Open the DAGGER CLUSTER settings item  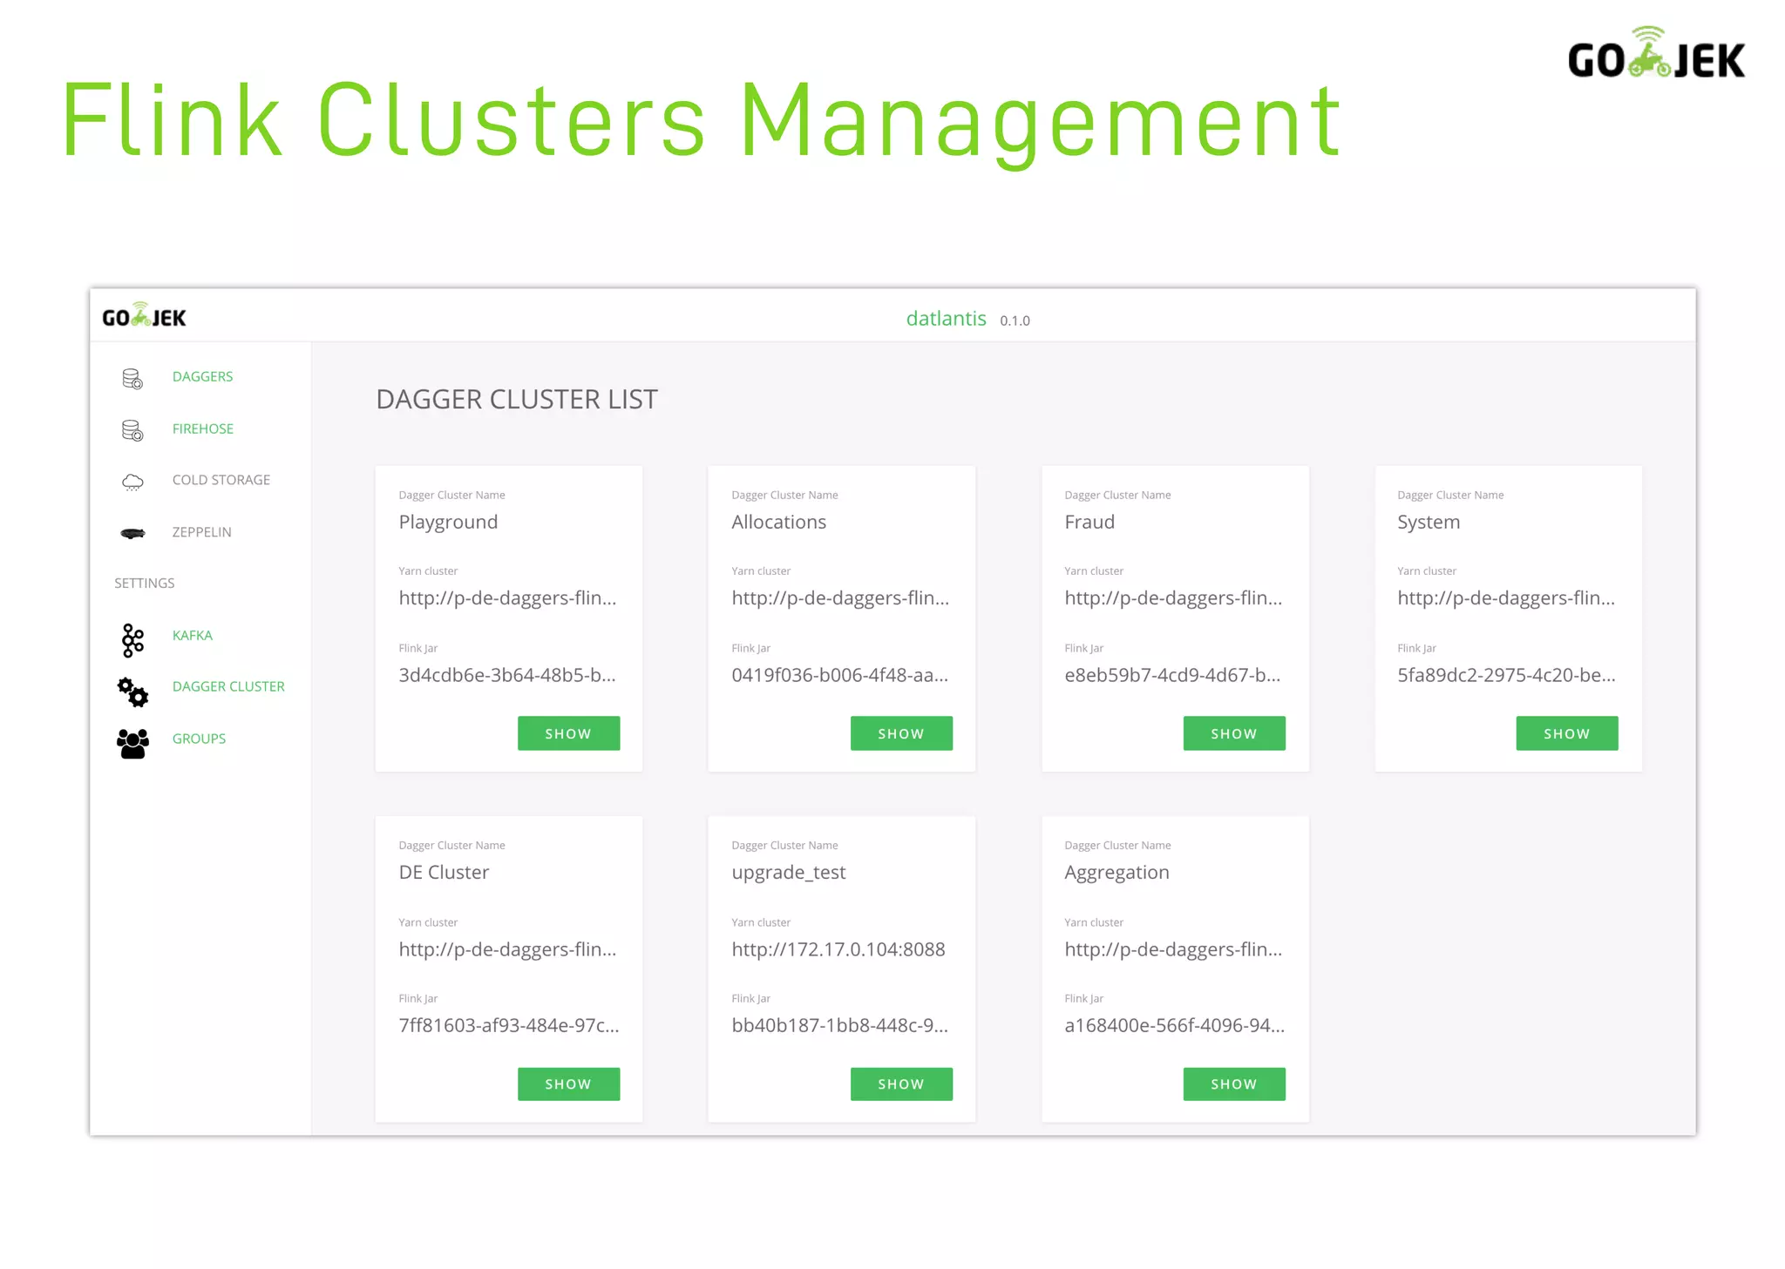228,686
